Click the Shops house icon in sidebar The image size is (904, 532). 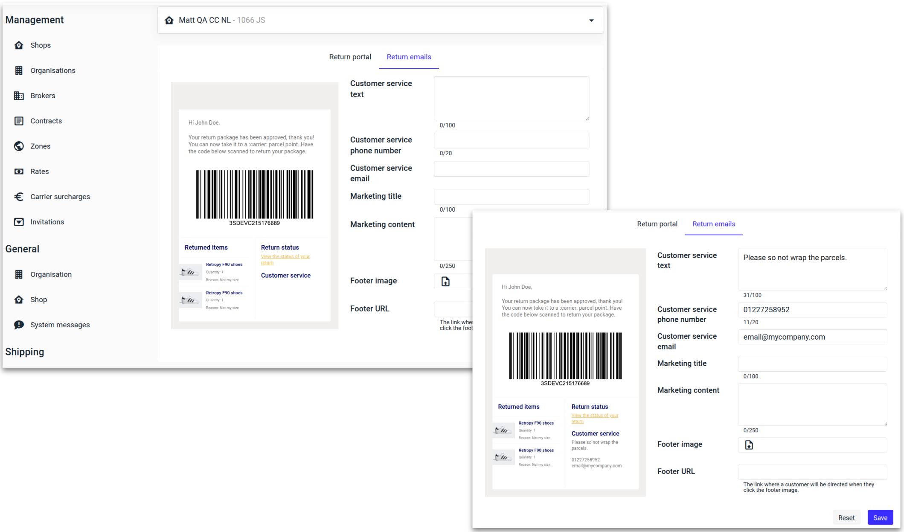tap(19, 45)
